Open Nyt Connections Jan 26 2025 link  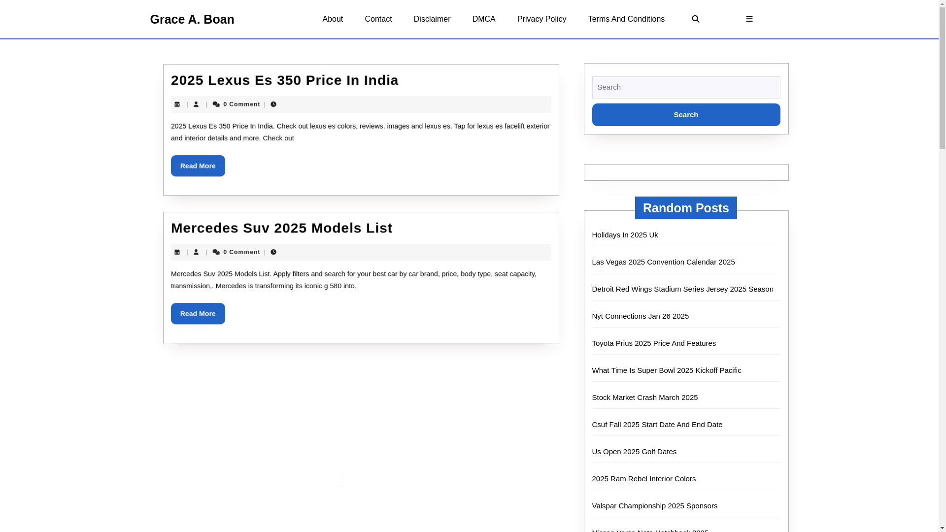(640, 316)
